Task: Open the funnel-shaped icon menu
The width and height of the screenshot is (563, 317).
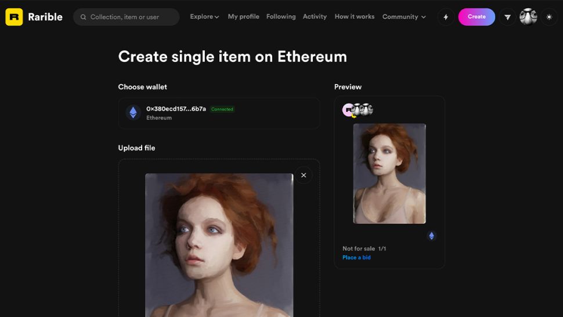Action: [507, 17]
